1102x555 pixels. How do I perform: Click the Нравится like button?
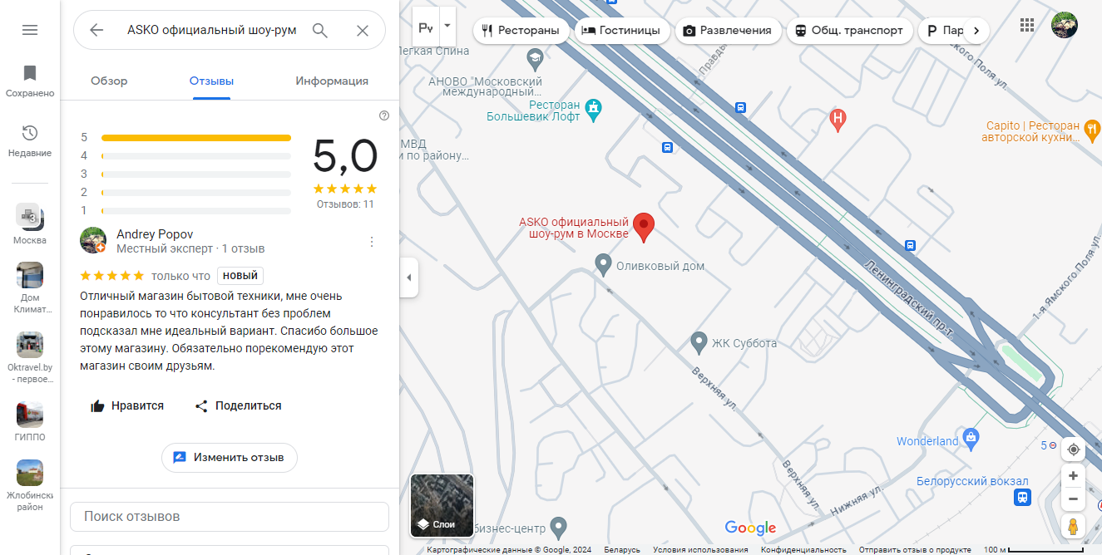pos(127,406)
